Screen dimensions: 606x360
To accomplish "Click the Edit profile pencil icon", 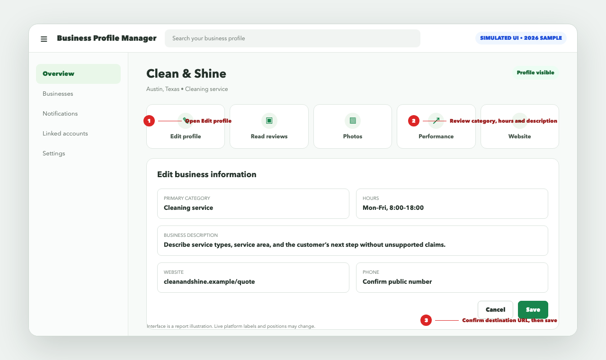I will tap(186, 121).
